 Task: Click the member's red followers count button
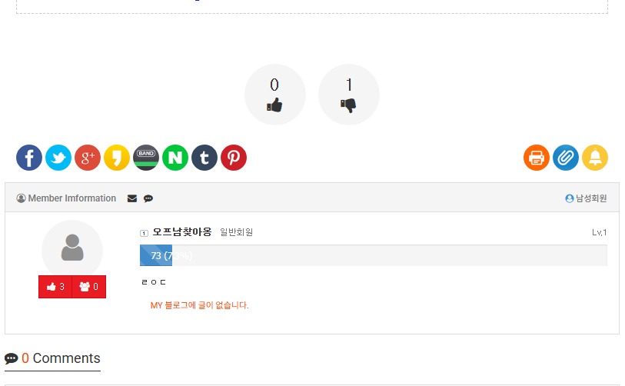tap(88, 287)
